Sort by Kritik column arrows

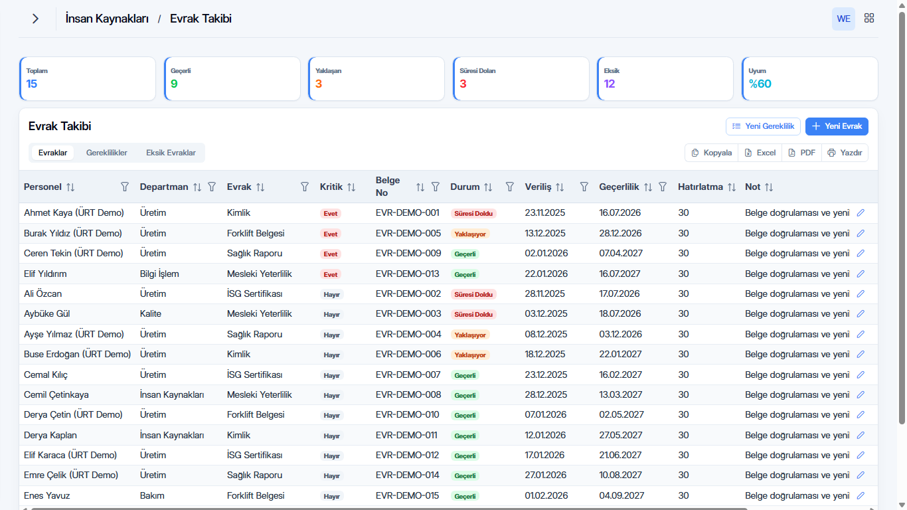[x=351, y=187]
